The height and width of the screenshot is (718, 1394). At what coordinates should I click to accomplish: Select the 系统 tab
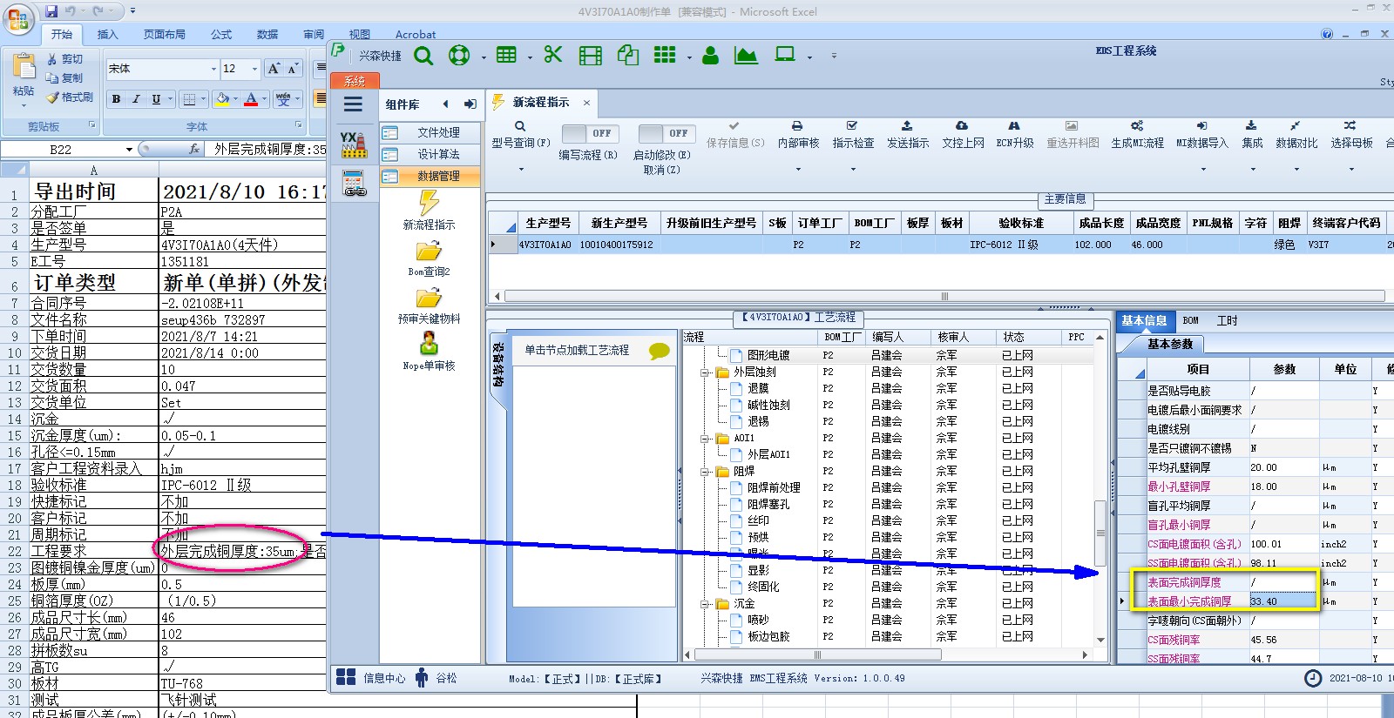[355, 81]
